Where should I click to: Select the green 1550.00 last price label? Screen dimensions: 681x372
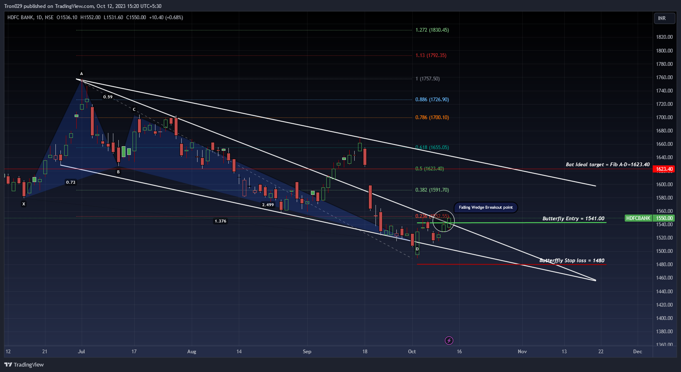[x=664, y=218]
